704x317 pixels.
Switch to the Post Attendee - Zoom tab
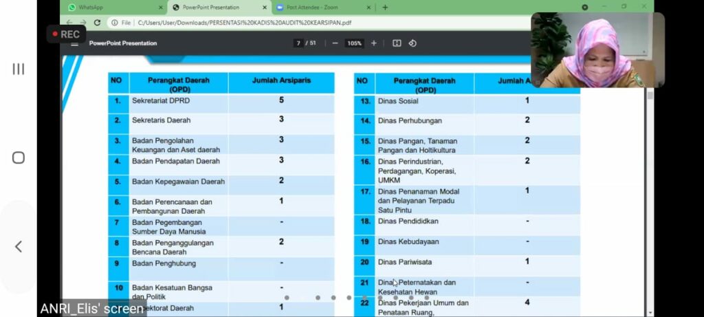309,8
